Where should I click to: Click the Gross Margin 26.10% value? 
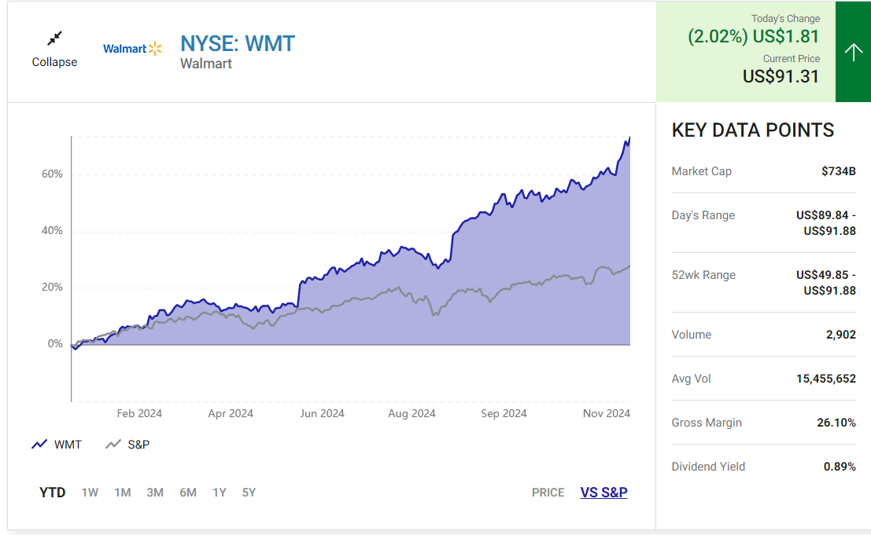[x=836, y=423]
